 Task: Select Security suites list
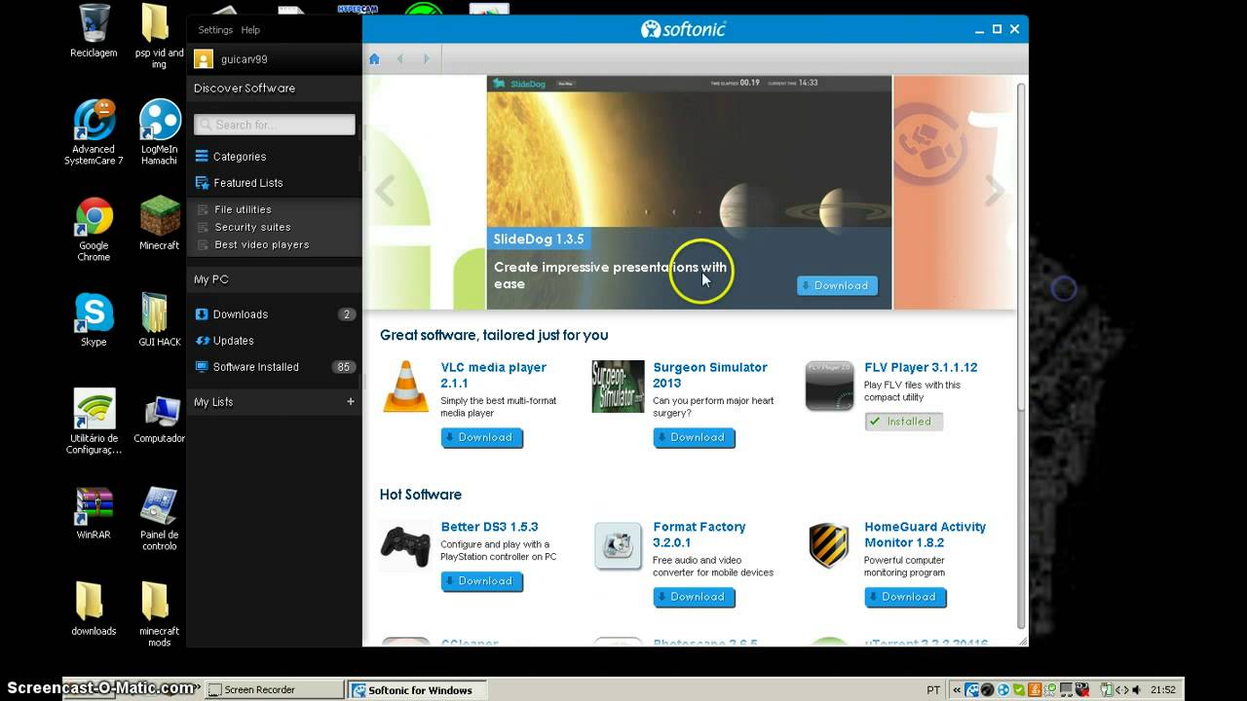[x=252, y=227]
